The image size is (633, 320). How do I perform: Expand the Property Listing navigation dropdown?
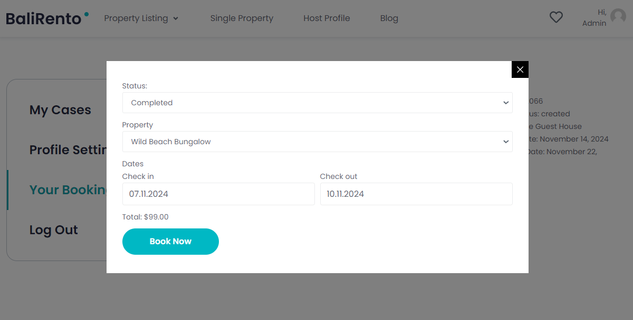click(x=136, y=18)
